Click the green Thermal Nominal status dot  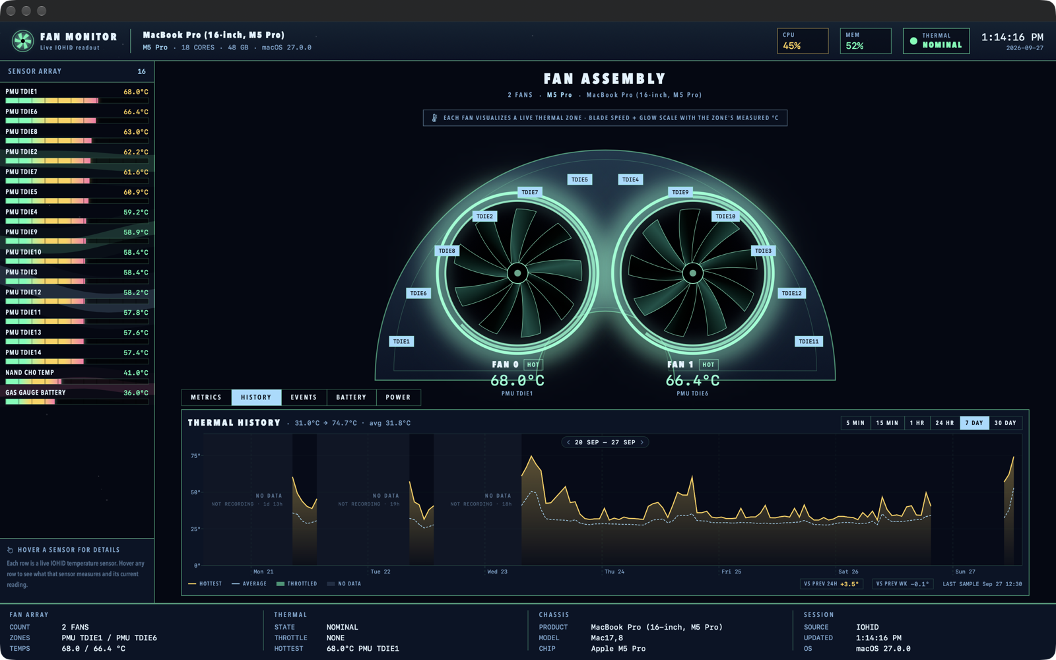click(913, 41)
